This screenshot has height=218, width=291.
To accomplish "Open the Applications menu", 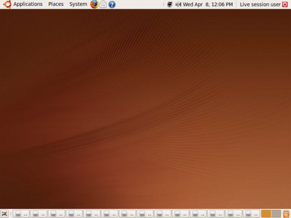I will click(23, 4).
